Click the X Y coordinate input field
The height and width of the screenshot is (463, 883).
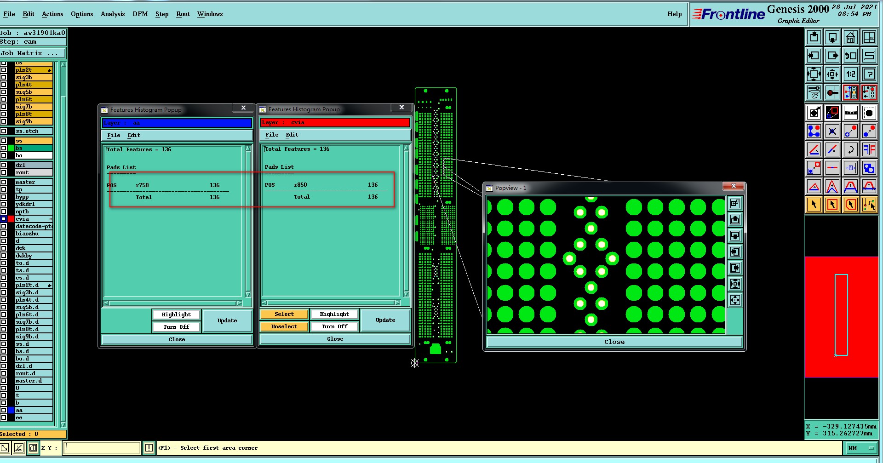point(102,448)
